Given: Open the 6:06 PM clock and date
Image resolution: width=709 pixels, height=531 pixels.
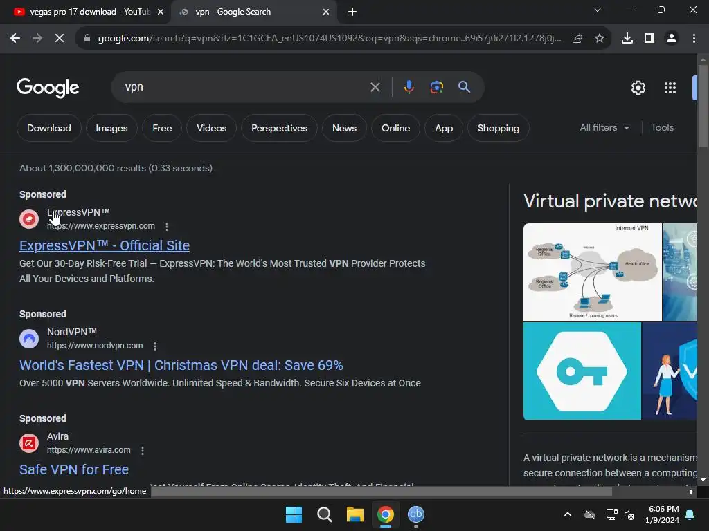Looking at the screenshot, I should (x=663, y=514).
